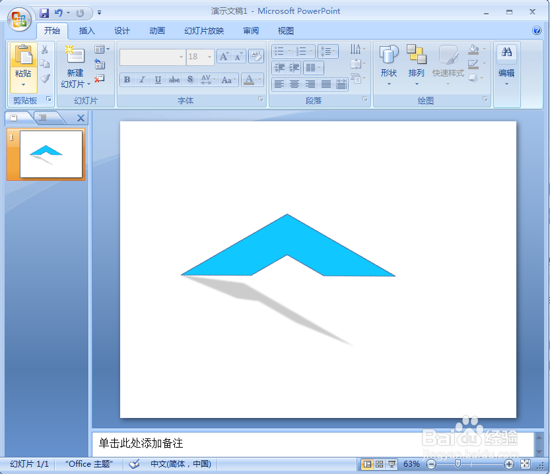Increase font size with the A up icon

[x=224, y=57]
